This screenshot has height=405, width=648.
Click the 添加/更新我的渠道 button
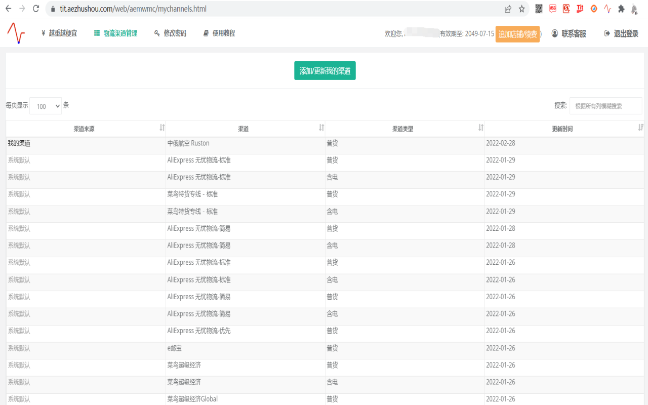coord(325,71)
